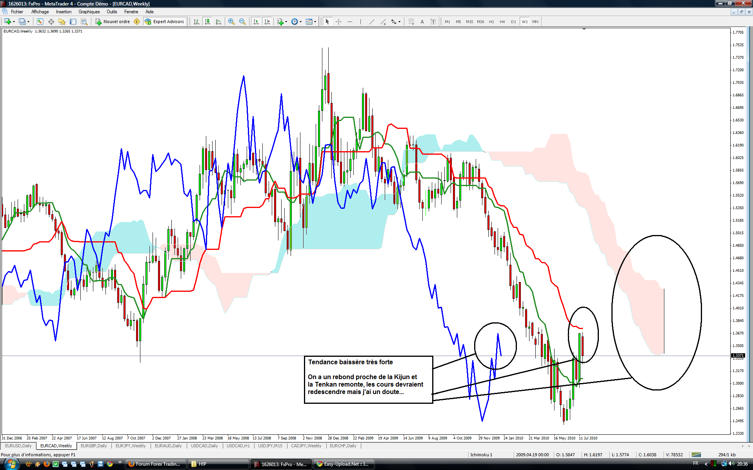This screenshot has height=470, width=753.
Task: Toggle the D1 timeframe button
Action: [x=513, y=22]
